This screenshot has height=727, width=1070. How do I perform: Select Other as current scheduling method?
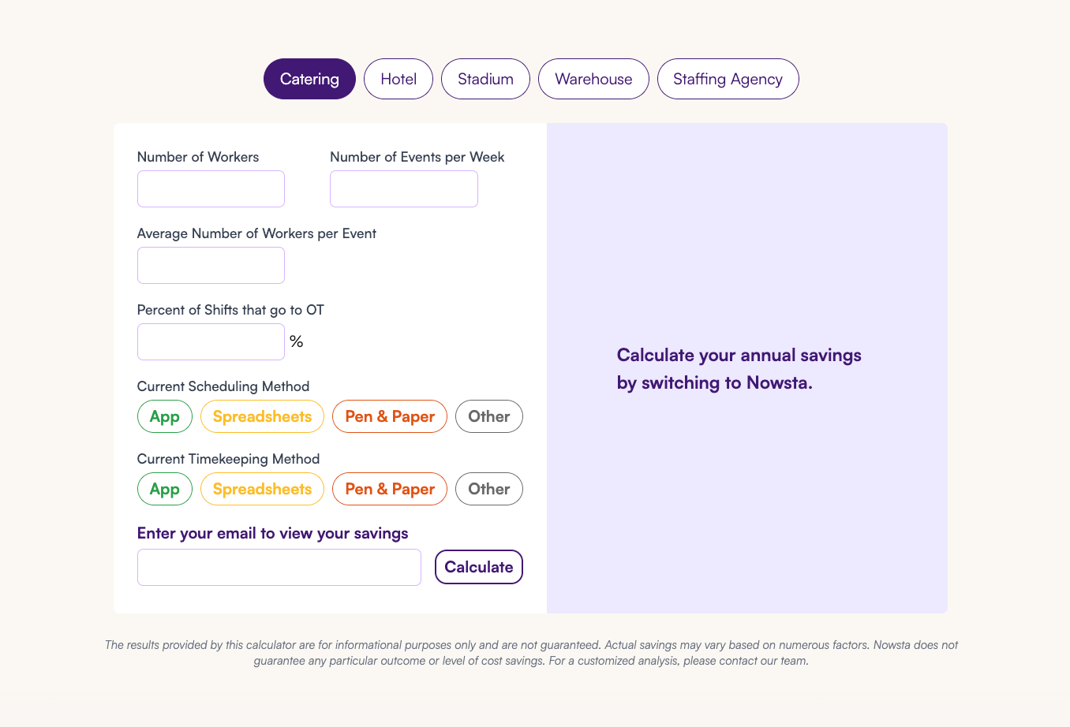tap(488, 416)
